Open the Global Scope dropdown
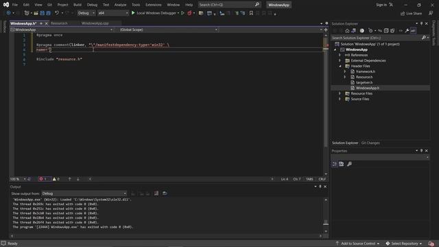439x247 pixels. 168,30
